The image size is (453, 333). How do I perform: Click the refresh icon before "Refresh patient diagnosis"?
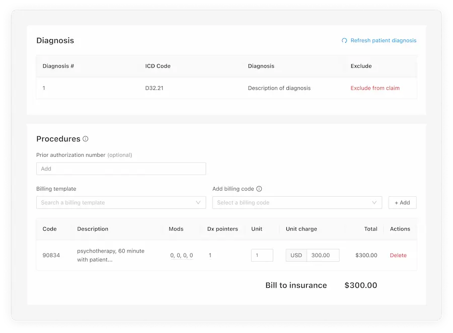tap(344, 40)
